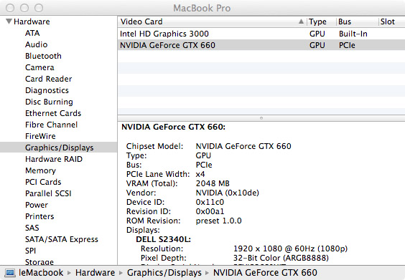405x280 pixels.
Task: Select NVIDIA GeForce GTX 660 row
Action: [x=261, y=45]
